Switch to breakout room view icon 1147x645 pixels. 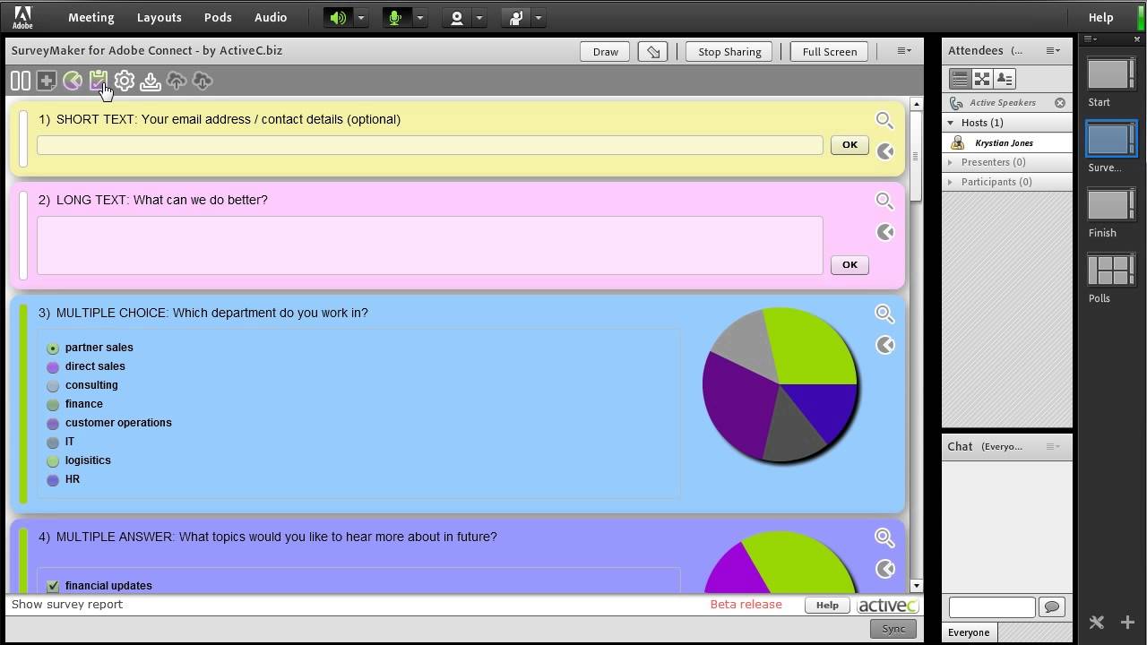point(982,79)
